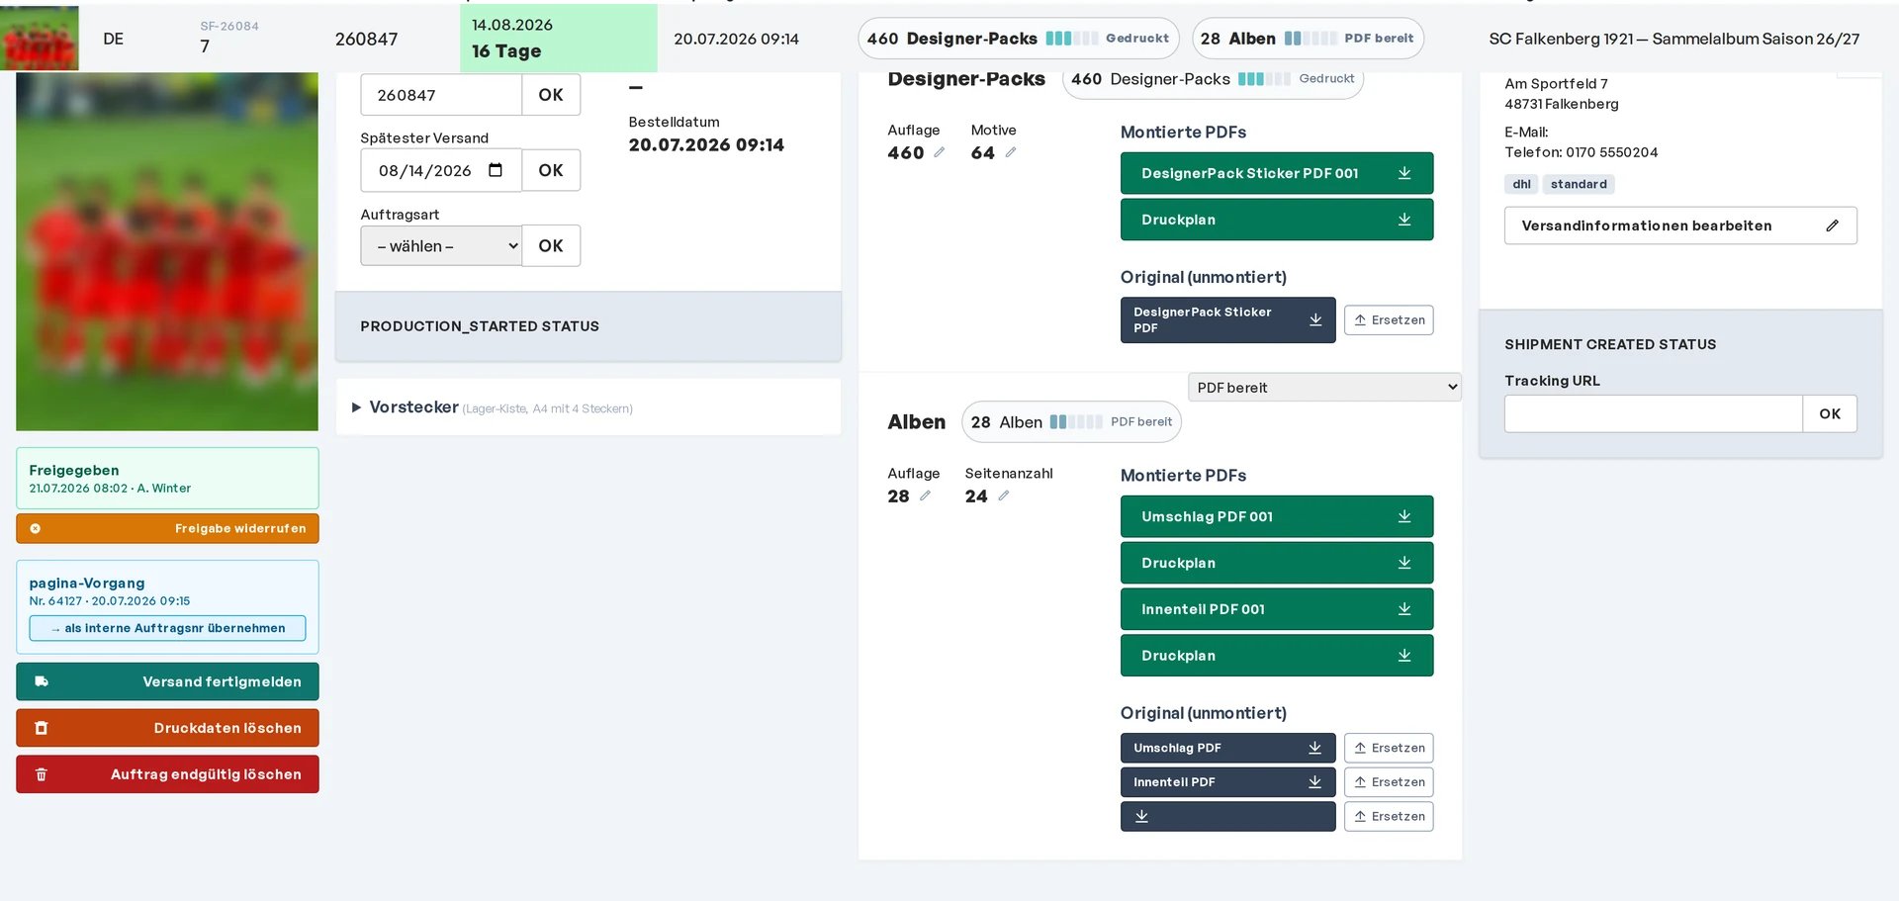Download original Innenteil PDF
The image size is (1899, 901).
1227,781
